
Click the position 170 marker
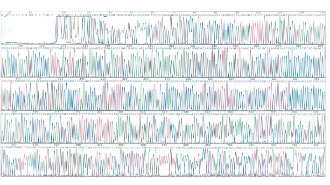(63, 46)
